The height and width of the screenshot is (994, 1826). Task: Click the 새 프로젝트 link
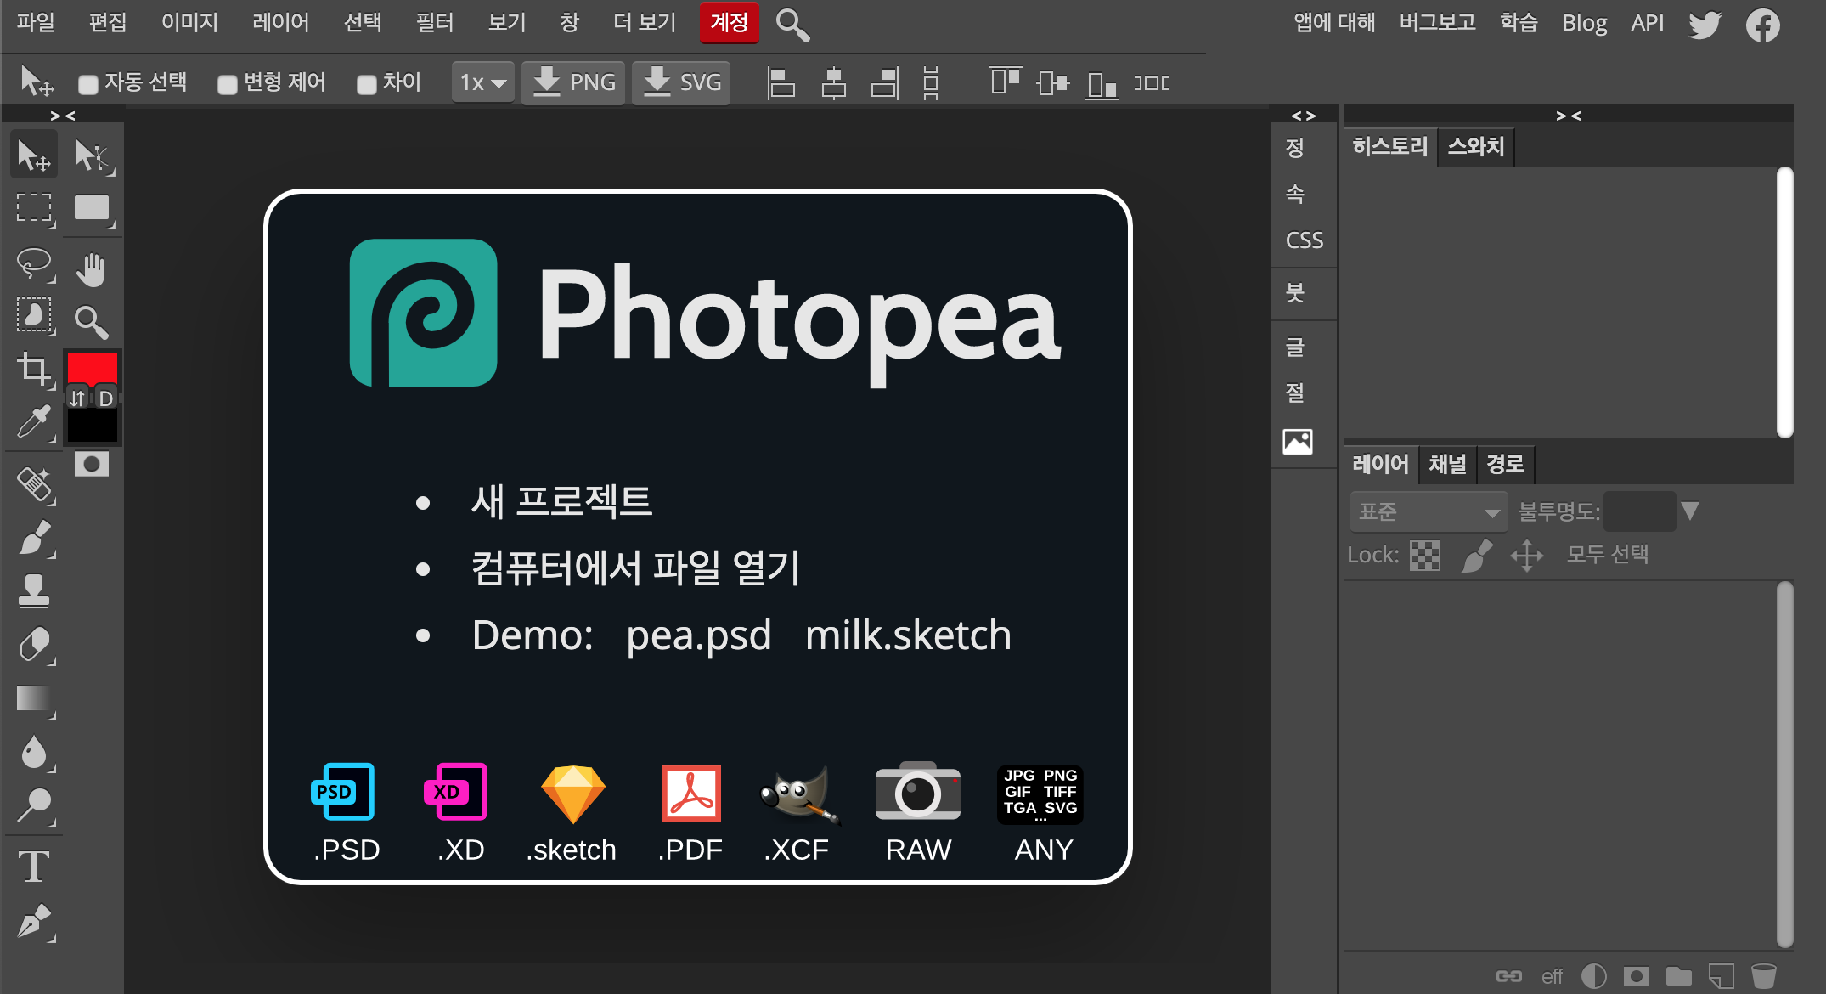pyautogui.click(x=561, y=501)
